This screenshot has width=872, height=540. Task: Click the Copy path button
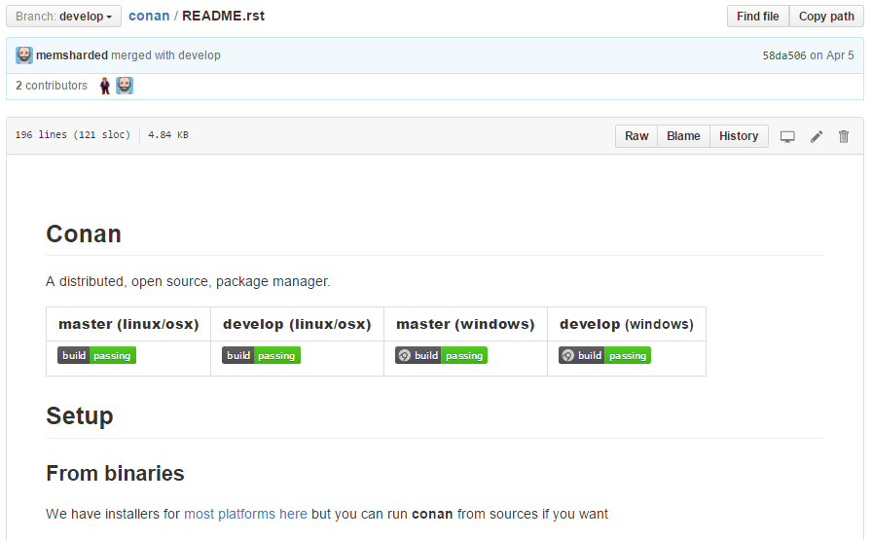pos(826,17)
